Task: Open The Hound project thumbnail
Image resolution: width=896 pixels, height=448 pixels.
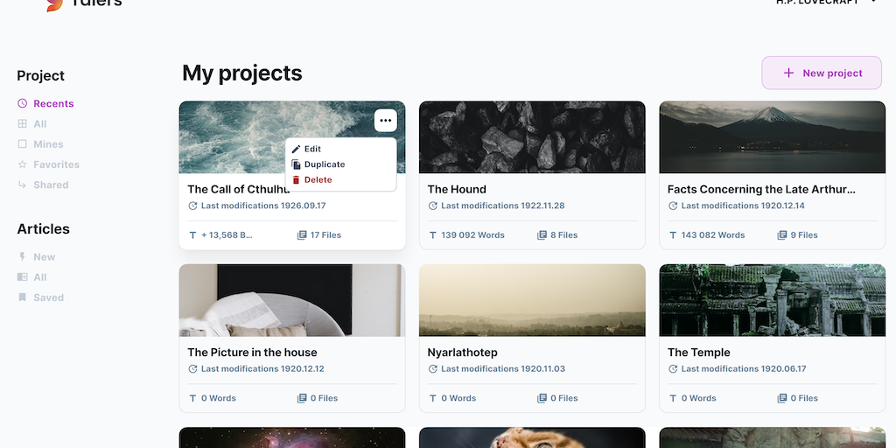Action: 532,136
